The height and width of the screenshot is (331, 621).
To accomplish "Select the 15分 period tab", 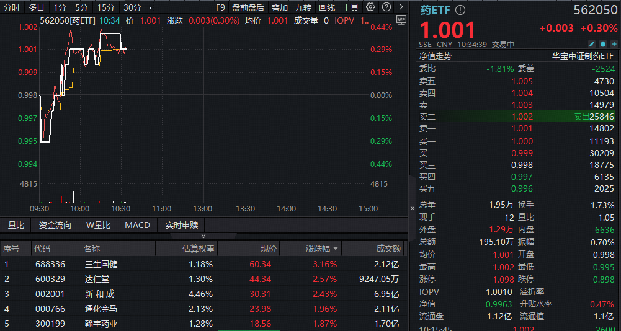I will tap(105, 7).
